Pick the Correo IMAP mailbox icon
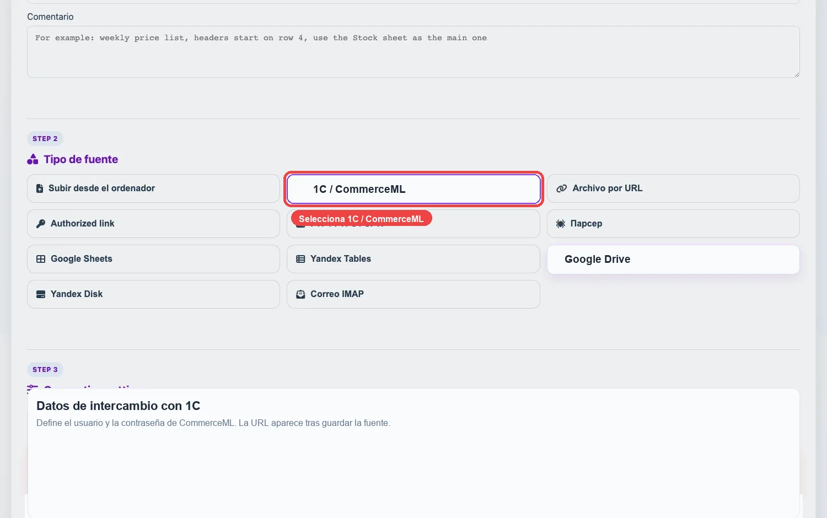 tap(300, 294)
